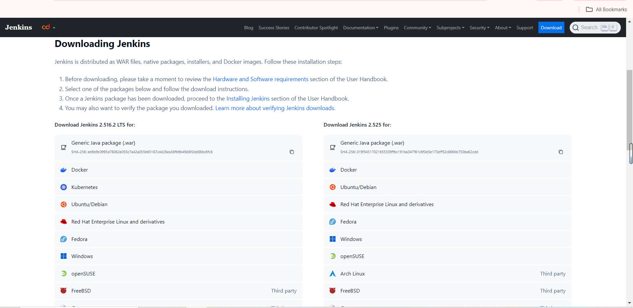Open the Plugins page
Image resolution: width=633 pixels, height=308 pixels.
click(x=391, y=28)
